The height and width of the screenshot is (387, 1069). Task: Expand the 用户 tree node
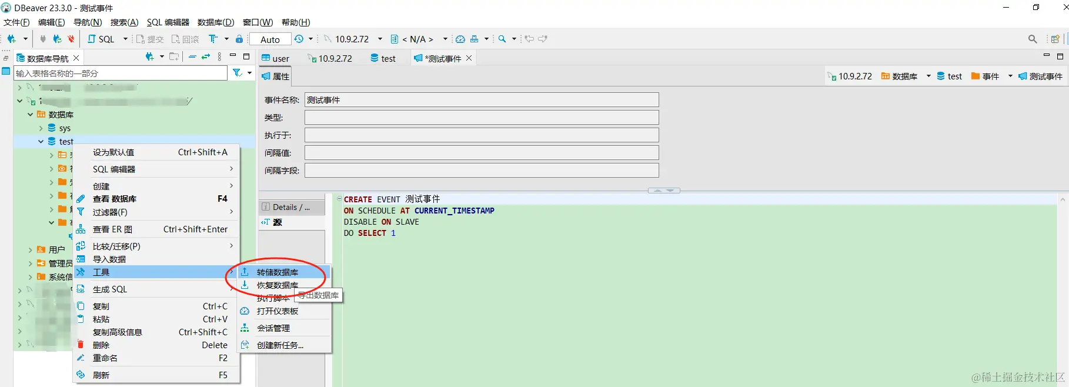[31, 250]
